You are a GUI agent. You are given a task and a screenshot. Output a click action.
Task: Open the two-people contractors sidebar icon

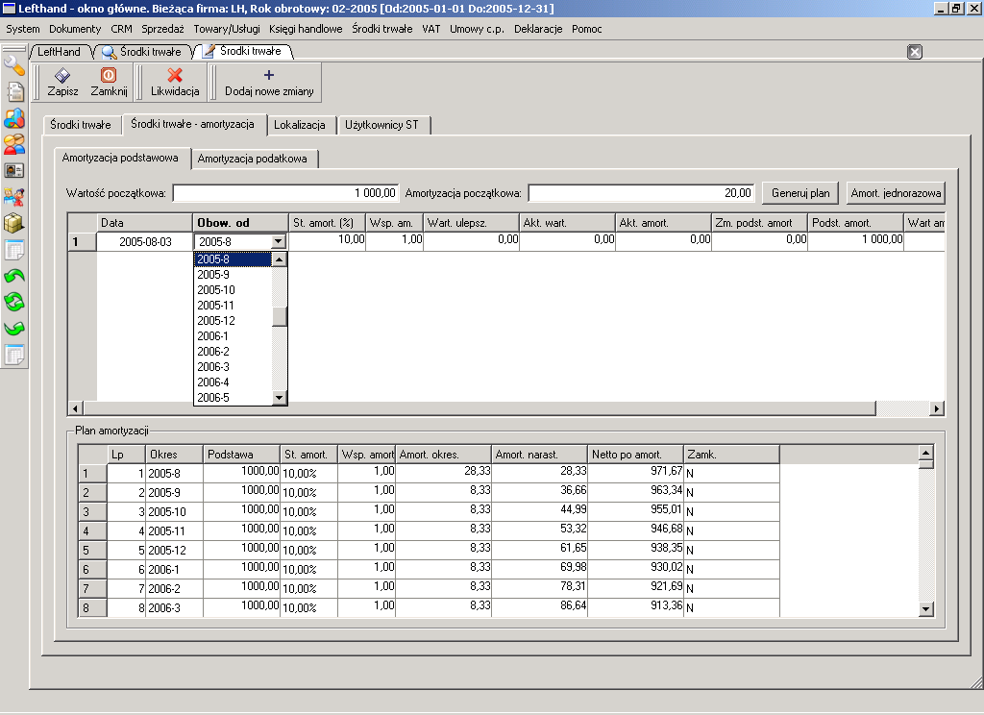13,144
